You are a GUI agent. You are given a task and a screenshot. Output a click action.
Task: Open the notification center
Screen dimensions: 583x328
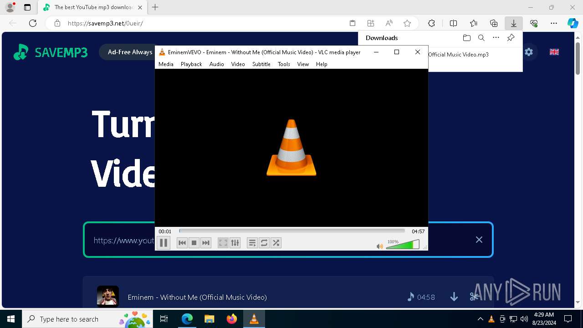pyautogui.click(x=568, y=319)
